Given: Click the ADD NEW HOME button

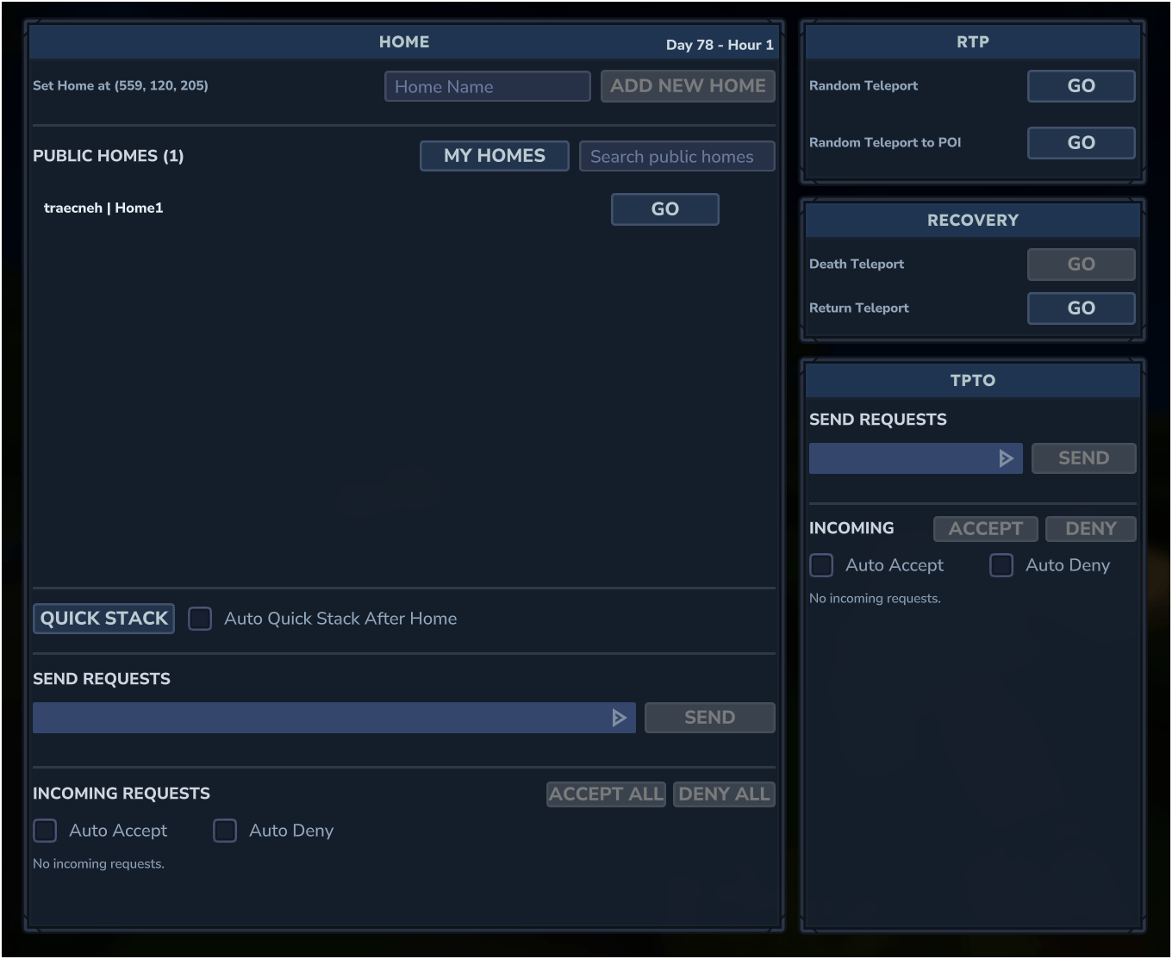Looking at the screenshot, I should pyautogui.click(x=688, y=86).
